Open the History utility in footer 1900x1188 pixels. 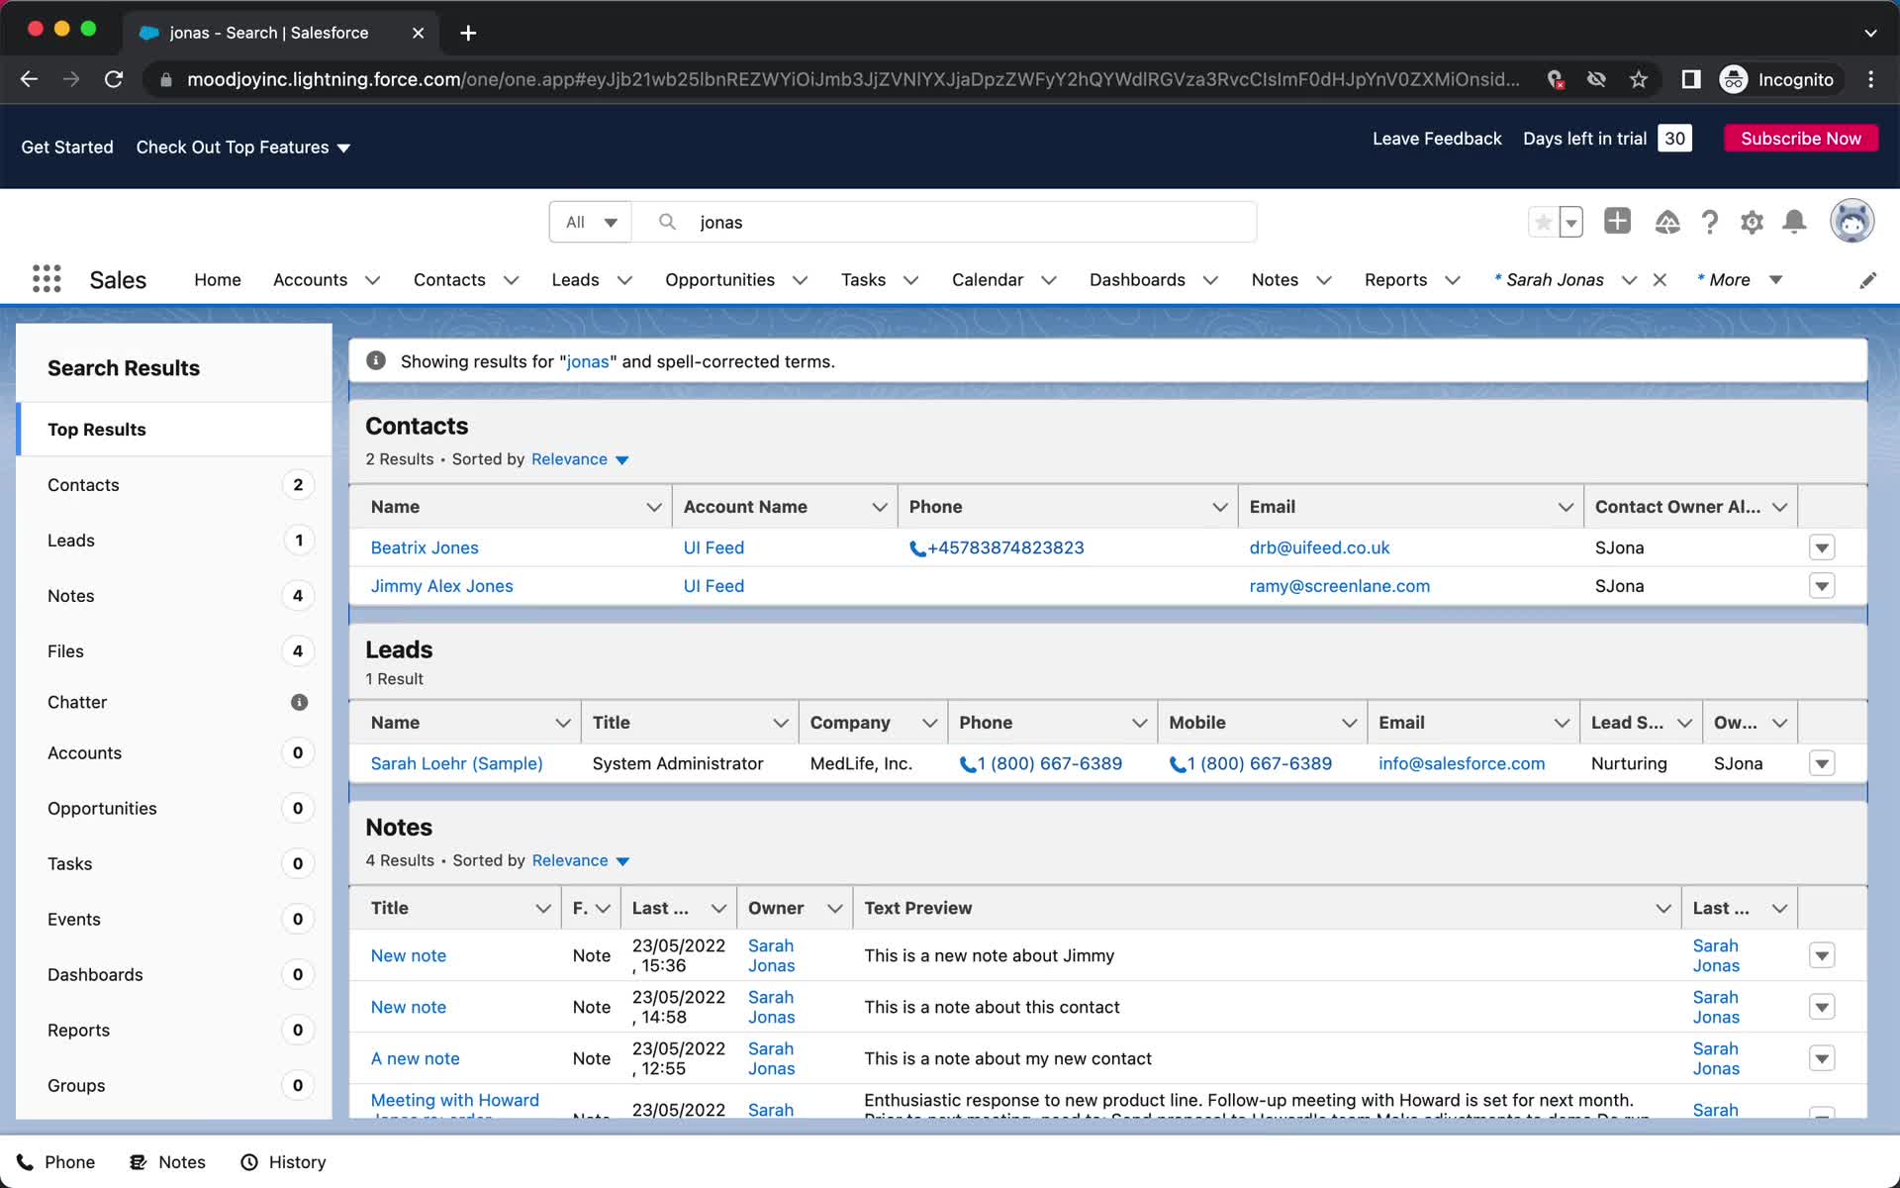[283, 1162]
